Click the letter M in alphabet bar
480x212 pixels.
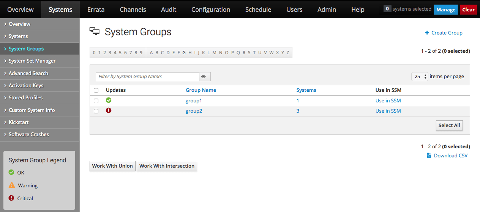[214, 53]
